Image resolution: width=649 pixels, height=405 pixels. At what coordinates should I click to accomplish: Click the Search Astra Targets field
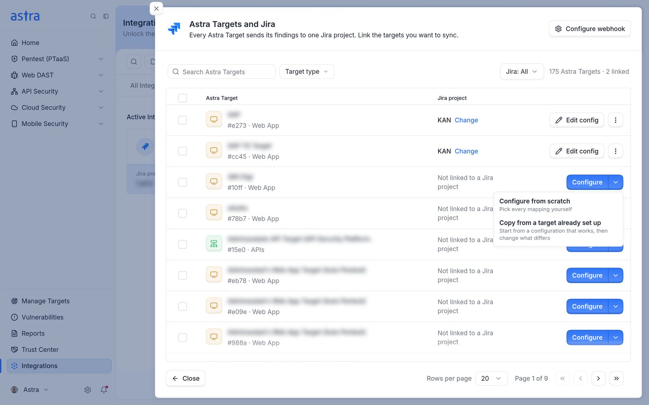(x=221, y=72)
